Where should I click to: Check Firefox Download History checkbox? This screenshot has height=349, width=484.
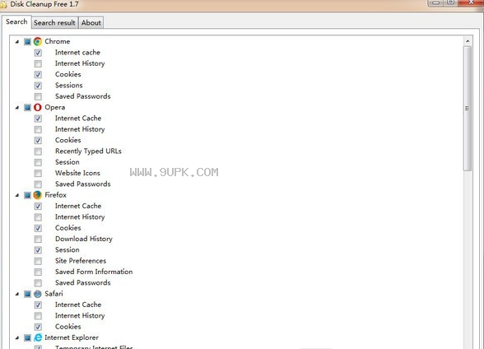tap(38, 239)
